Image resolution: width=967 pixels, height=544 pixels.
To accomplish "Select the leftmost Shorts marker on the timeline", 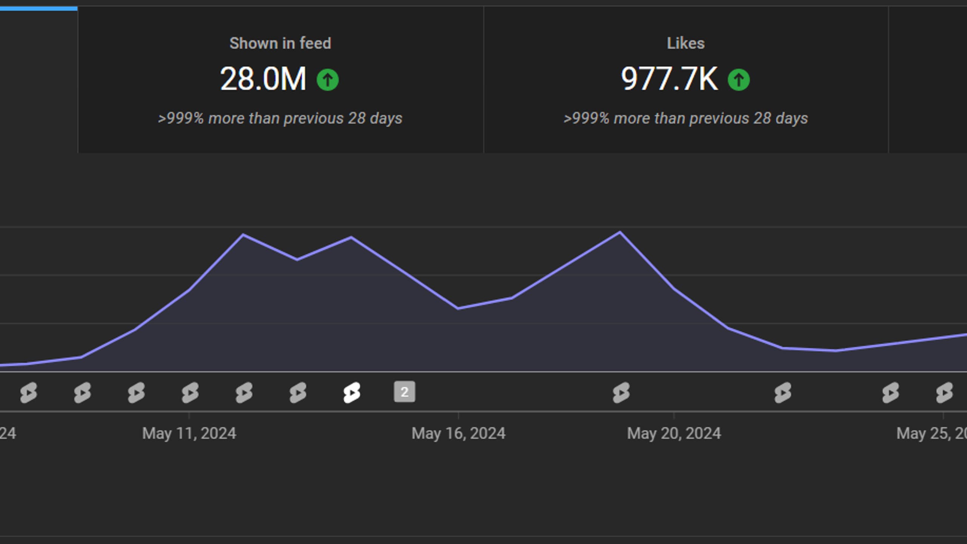I will (29, 393).
